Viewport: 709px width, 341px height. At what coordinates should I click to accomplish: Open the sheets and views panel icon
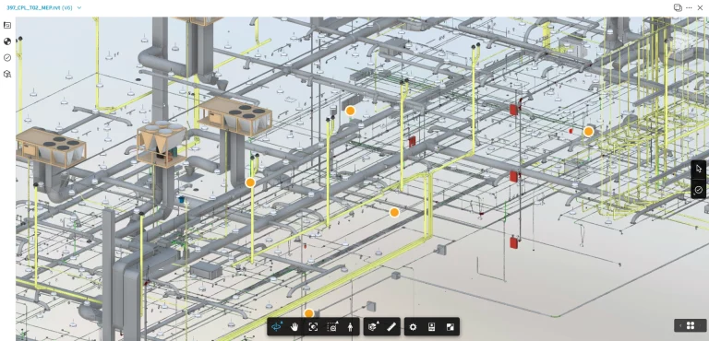point(7,25)
